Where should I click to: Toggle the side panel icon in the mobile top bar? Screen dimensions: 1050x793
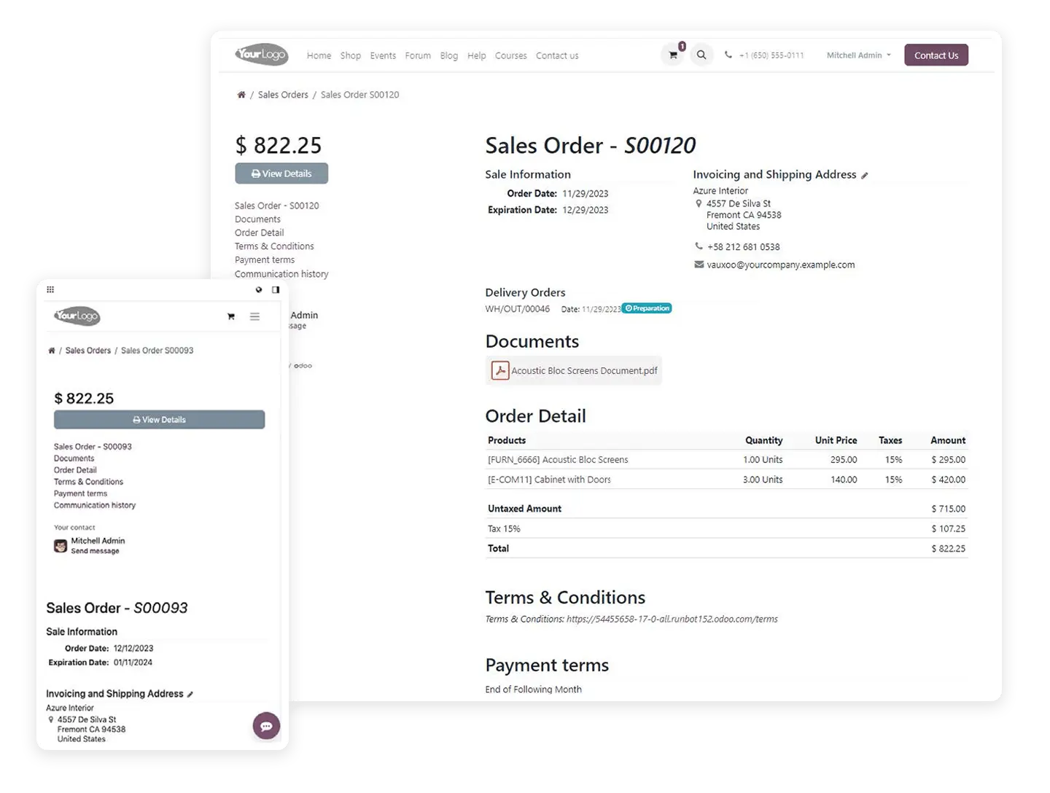pyautogui.click(x=276, y=289)
